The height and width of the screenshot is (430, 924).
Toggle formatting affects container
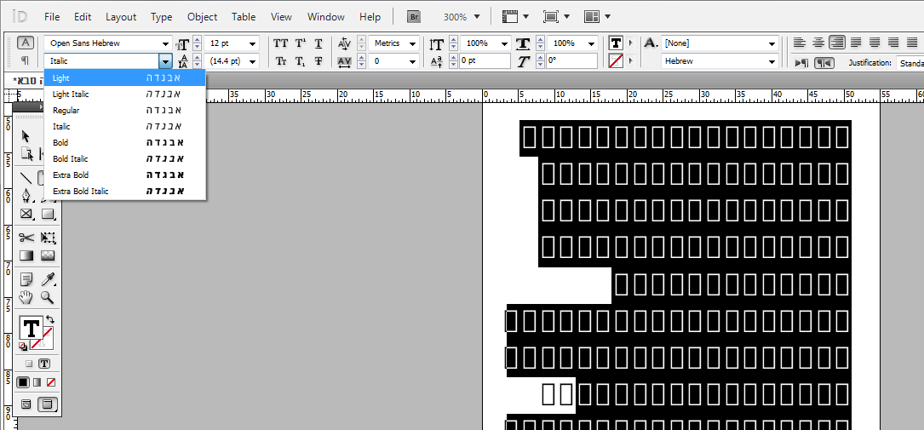click(x=29, y=364)
